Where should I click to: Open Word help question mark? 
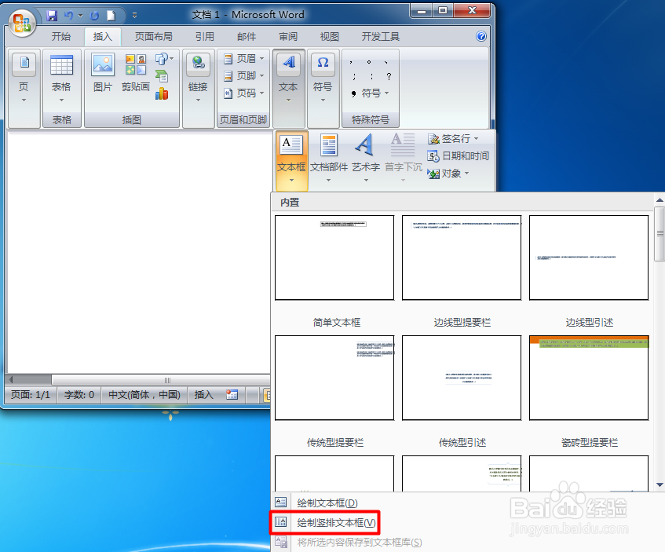(x=481, y=36)
